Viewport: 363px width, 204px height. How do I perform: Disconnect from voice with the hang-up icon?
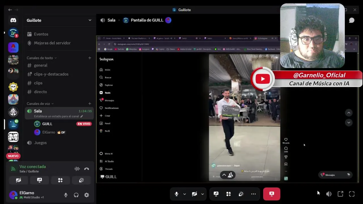pyautogui.click(x=86, y=169)
